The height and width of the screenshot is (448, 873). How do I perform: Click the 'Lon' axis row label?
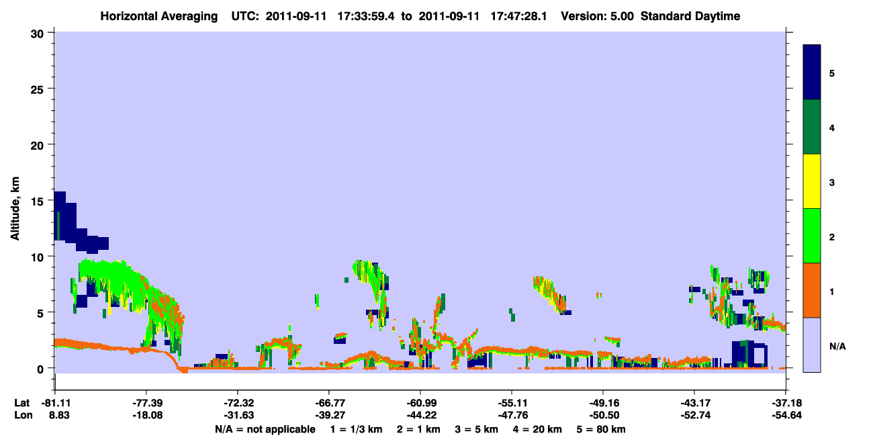point(22,416)
